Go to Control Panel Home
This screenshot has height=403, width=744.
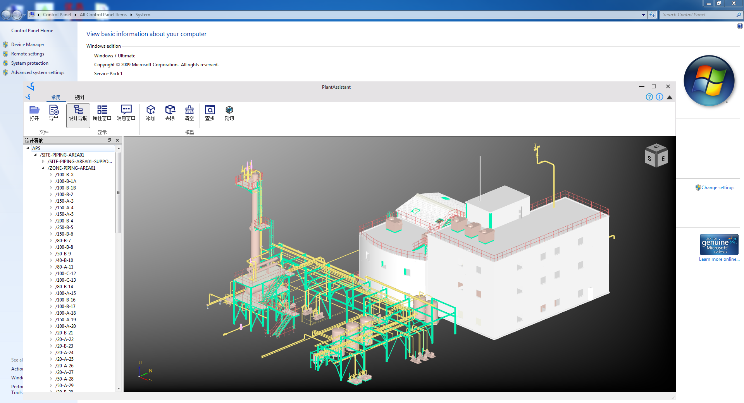click(32, 31)
